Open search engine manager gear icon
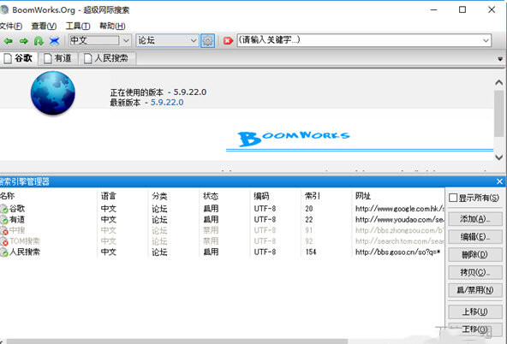The width and height of the screenshot is (507, 344). pyautogui.click(x=207, y=41)
